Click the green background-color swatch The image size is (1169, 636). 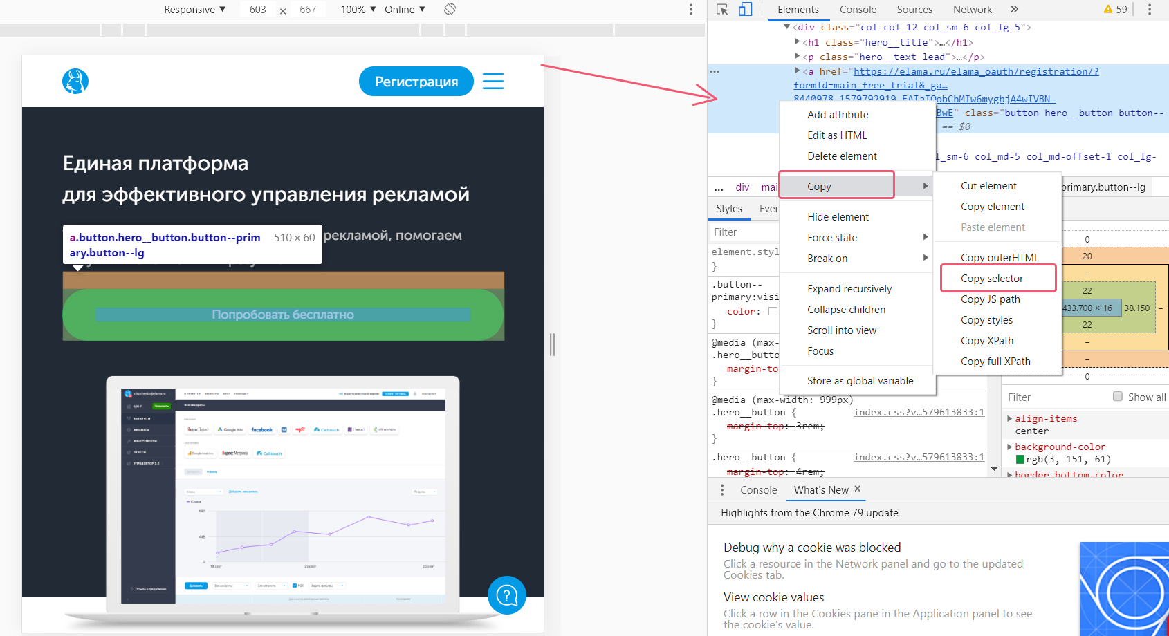click(1020, 460)
